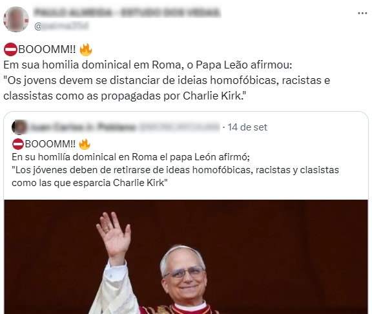Click the Spanish line starting 'Los jóvenes deben'

[x=175, y=170]
